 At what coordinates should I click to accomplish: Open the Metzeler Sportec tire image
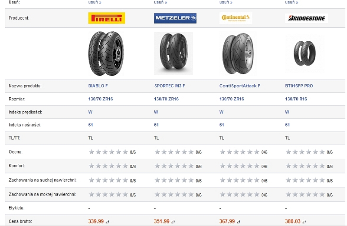pos(173,54)
